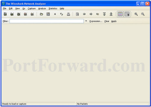Viewport: 151px width, 107px height.
Task: Open the Analyze menu
Action: pos(42,9)
